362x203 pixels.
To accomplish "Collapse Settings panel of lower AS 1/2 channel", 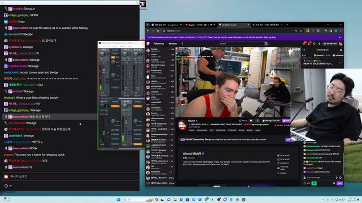I will pyautogui.click(x=137, y=101).
